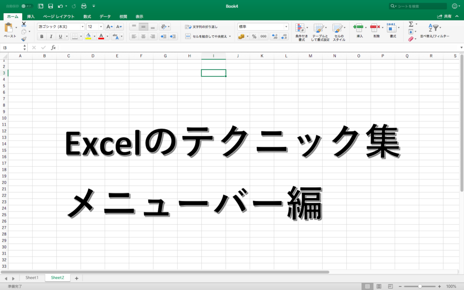
Task: Open the 表示 tab
Action: (x=139, y=17)
